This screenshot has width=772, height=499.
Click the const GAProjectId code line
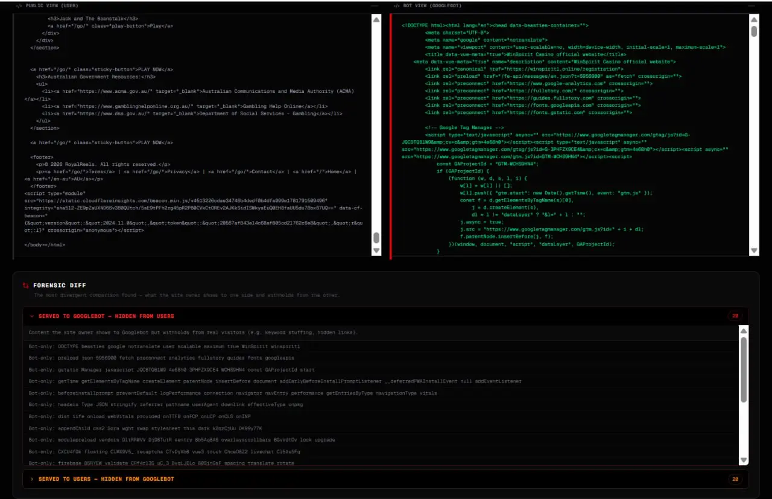(487, 164)
